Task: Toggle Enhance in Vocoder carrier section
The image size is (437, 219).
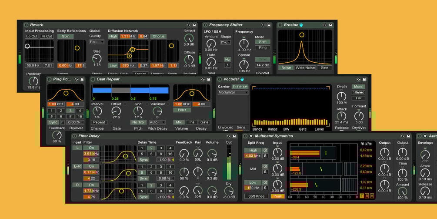Action: [x=240, y=87]
